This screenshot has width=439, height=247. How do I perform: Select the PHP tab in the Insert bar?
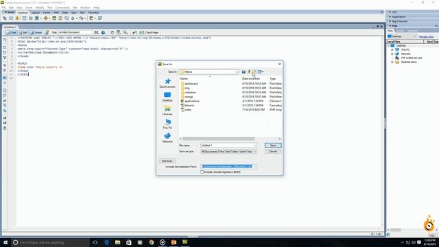(56, 12)
